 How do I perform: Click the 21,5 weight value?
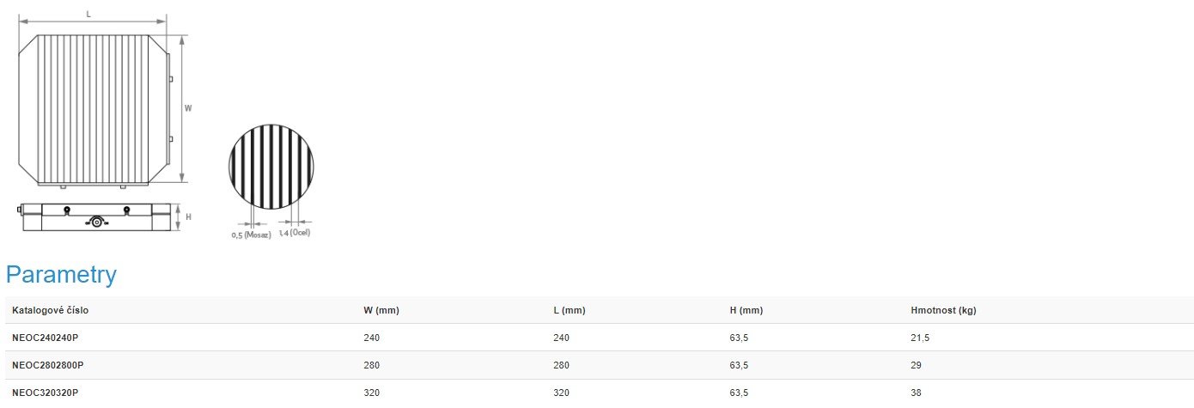pos(920,338)
